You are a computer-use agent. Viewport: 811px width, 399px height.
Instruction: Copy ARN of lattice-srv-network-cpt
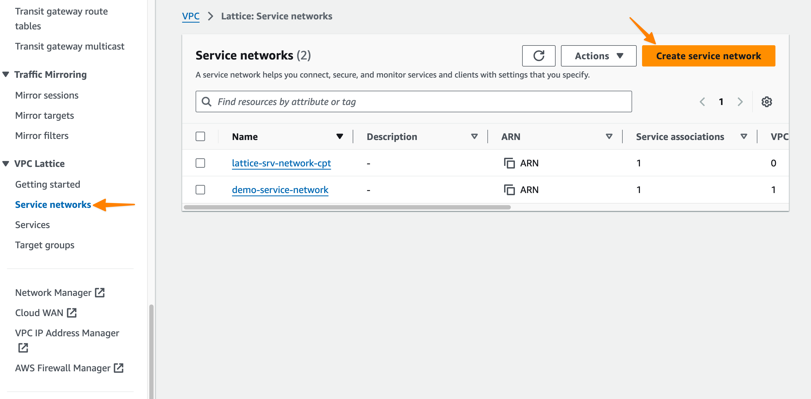pyautogui.click(x=509, y=163)
